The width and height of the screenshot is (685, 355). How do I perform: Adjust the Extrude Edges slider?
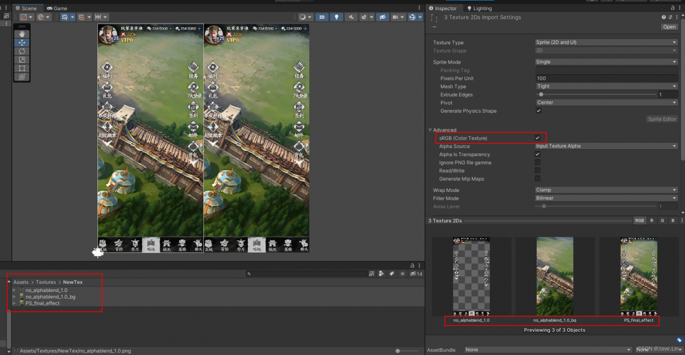pos(596,95)
